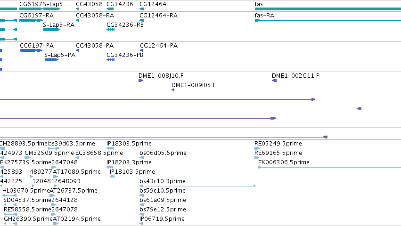Select the RE05249.5prime EST glyph
401x226 pixels.
(x=257, y=148)
